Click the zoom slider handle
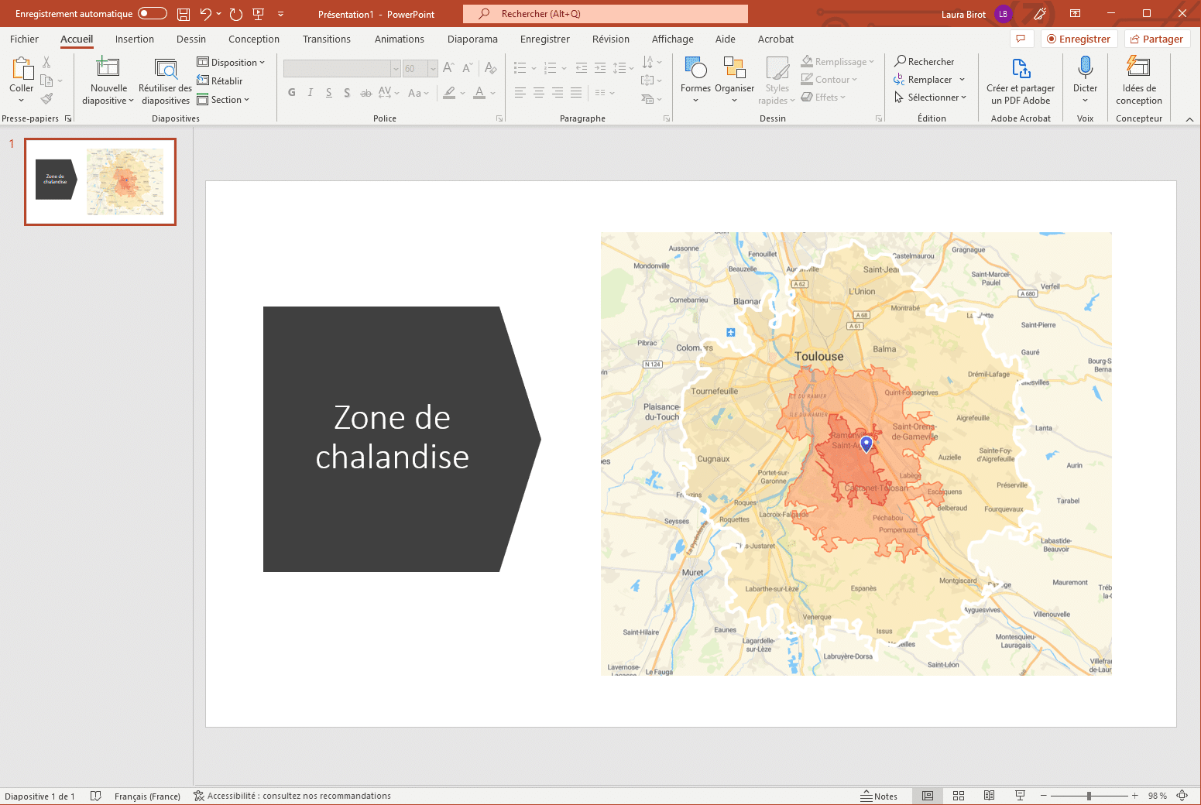Screen dimensions: 1201x805 click(1089, 796)
